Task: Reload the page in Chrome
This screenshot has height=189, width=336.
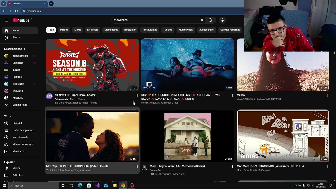Action: tap(16, 11)
